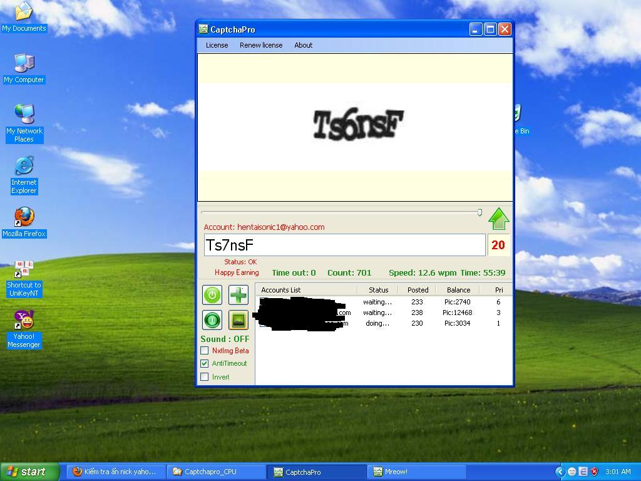Click the green power button icon
Screen dimensions: 641x481
pyautogui.click(x=212, y=295)
